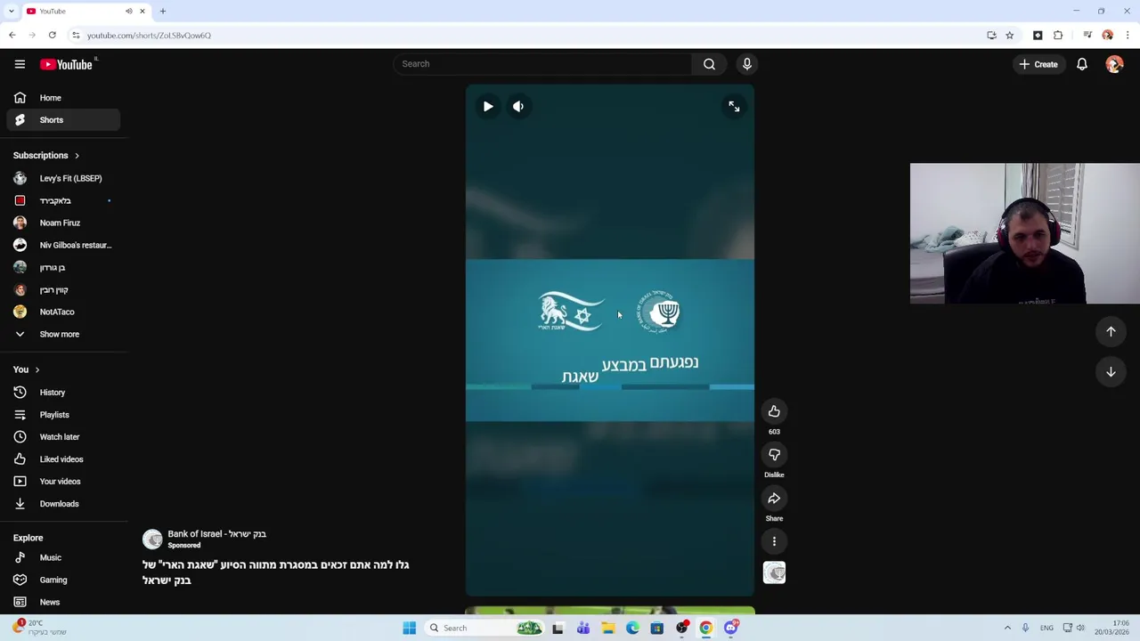Open a new browser tab

click(163, 12)
